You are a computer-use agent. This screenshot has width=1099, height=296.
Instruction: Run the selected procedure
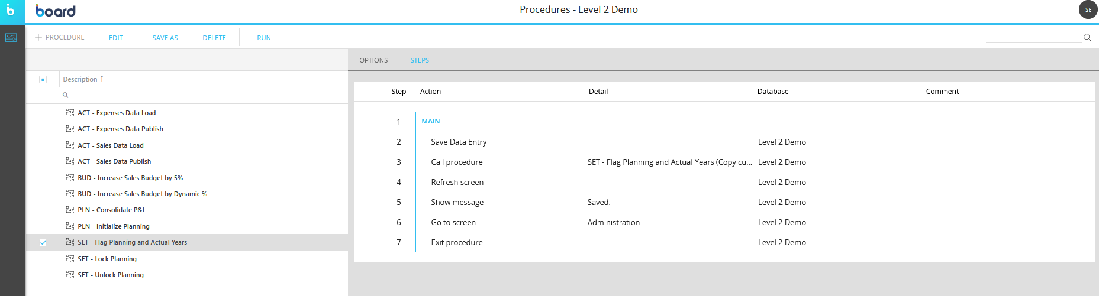(264, 38)
